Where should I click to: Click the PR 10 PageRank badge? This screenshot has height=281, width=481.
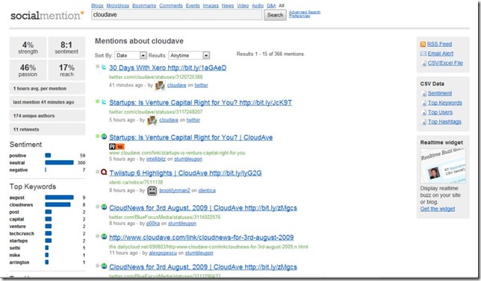click(117, 147)
